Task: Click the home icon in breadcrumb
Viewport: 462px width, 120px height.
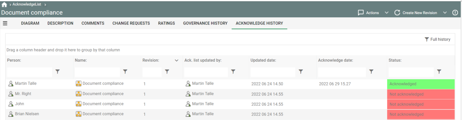Action: [x=4, y=5]
